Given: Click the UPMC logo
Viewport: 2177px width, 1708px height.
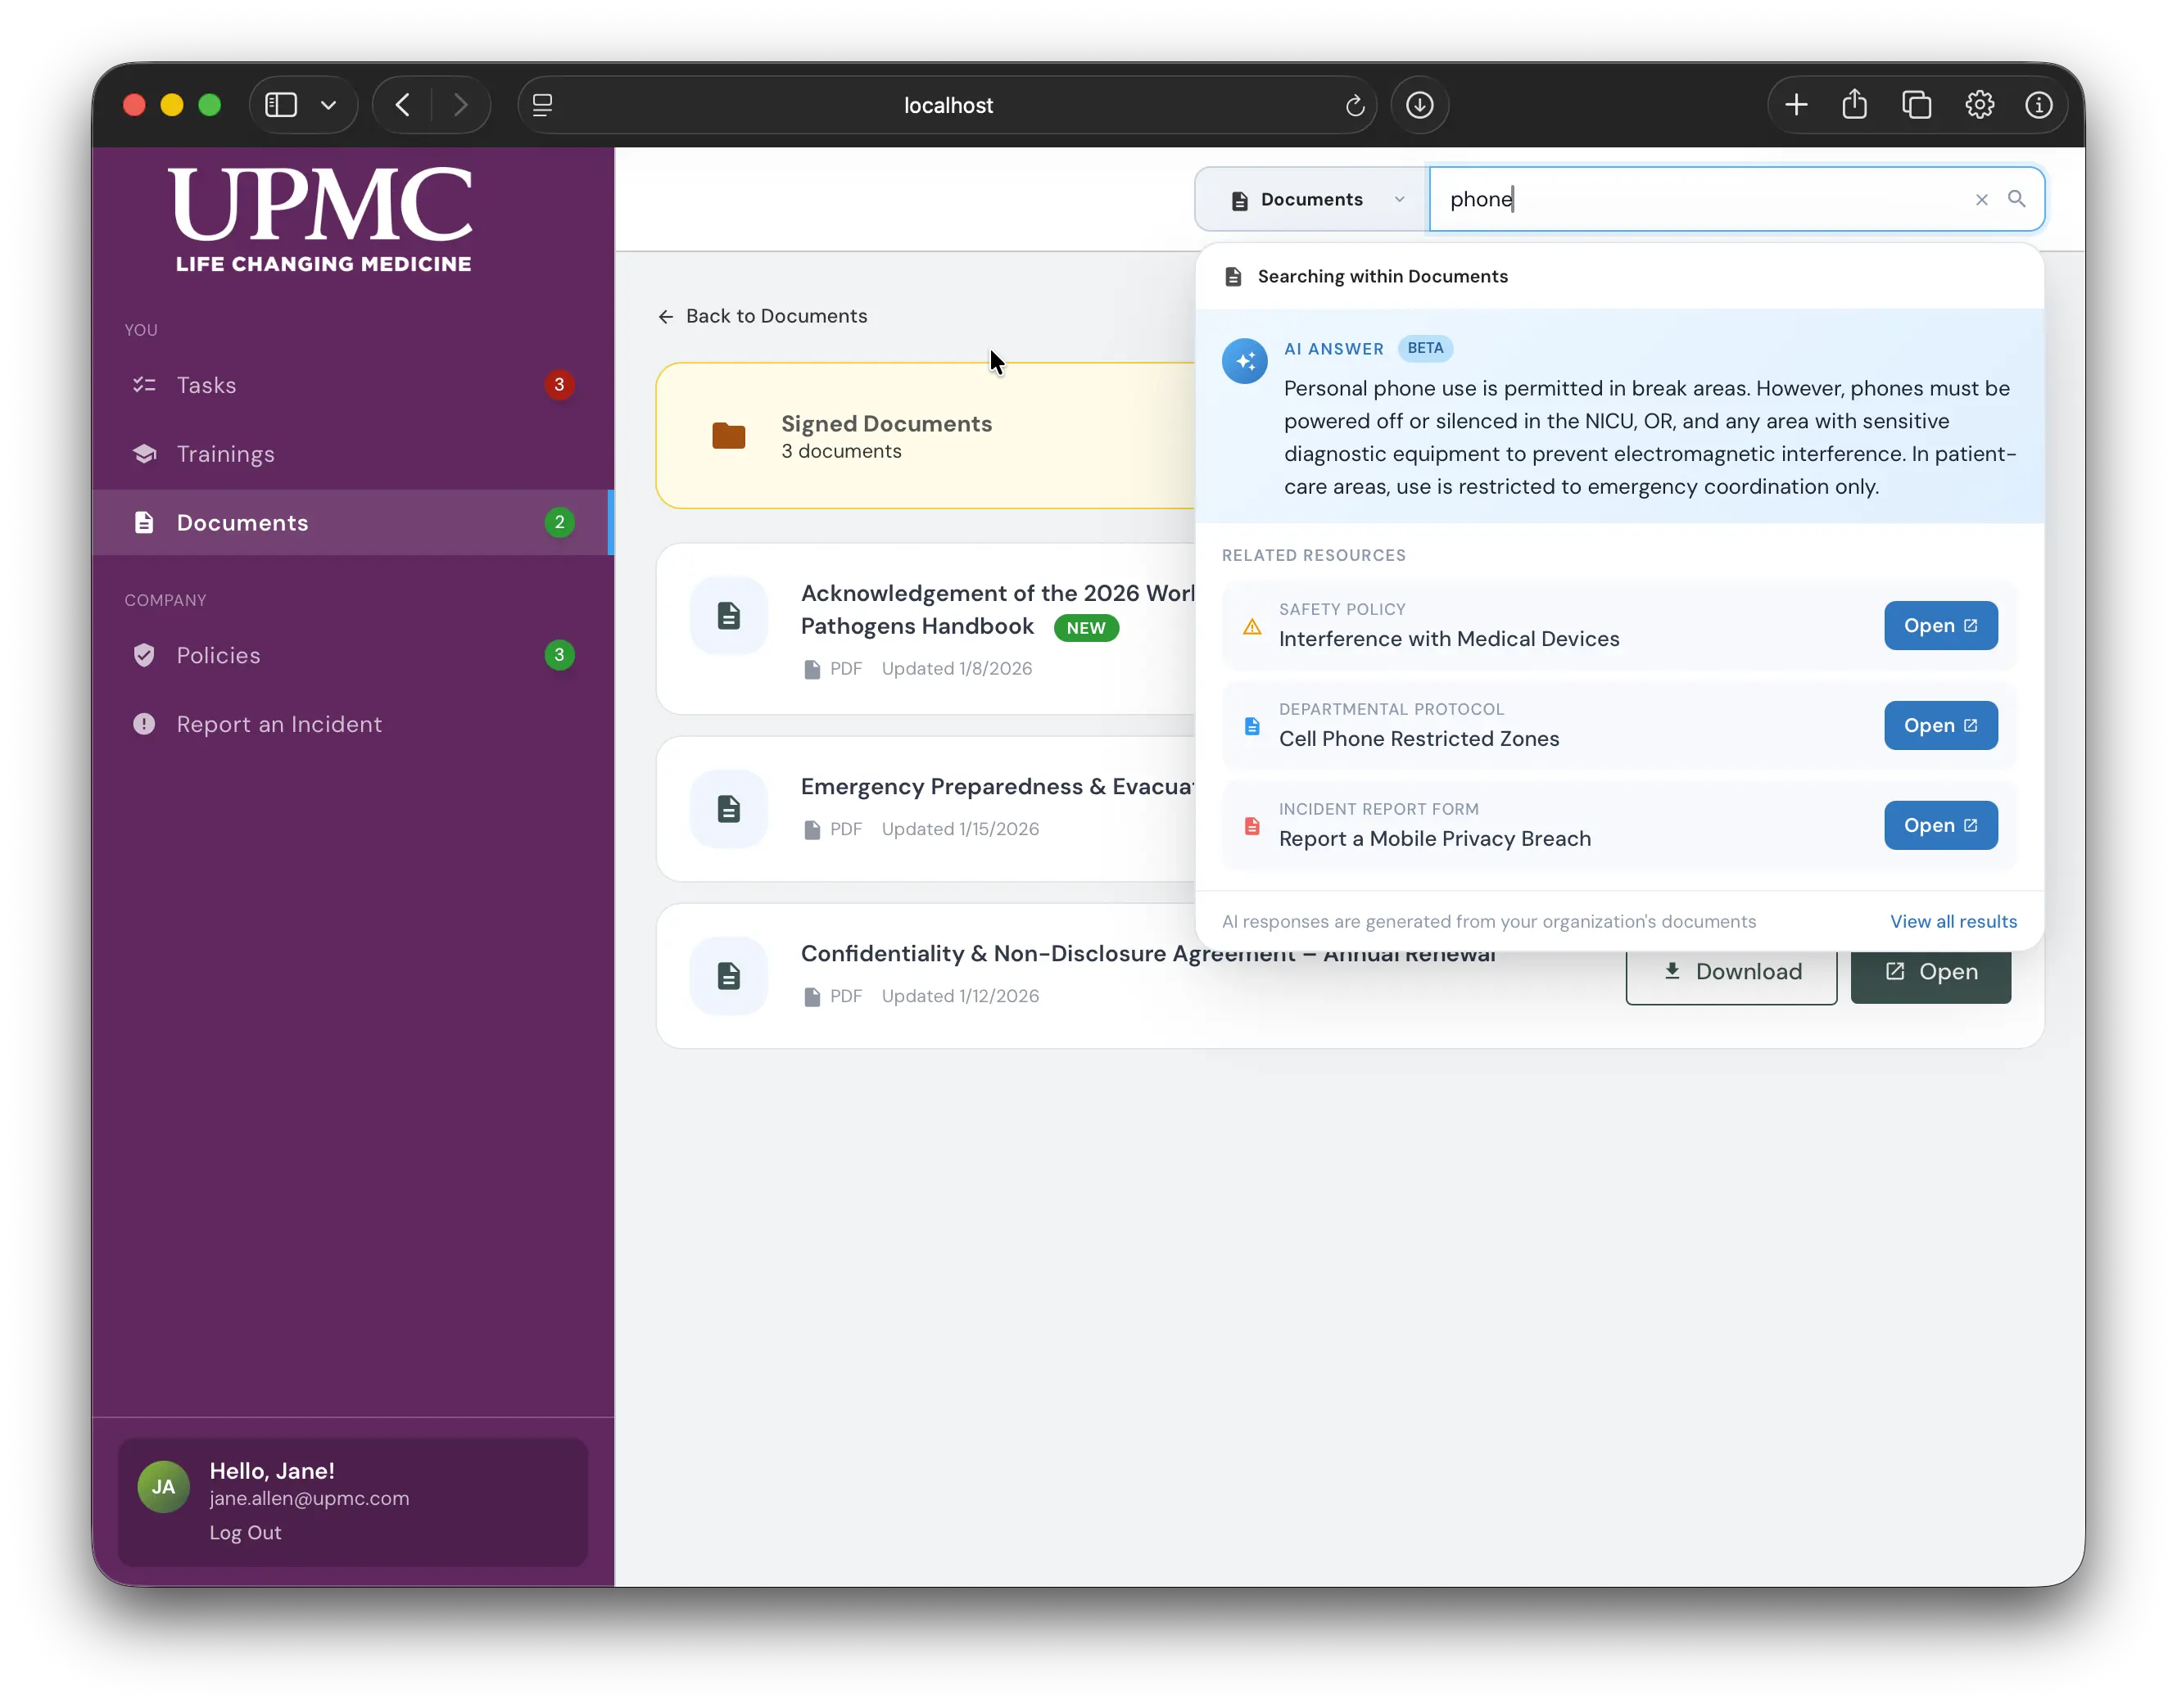Looking at the screenshot, I should tap(322, 220).
